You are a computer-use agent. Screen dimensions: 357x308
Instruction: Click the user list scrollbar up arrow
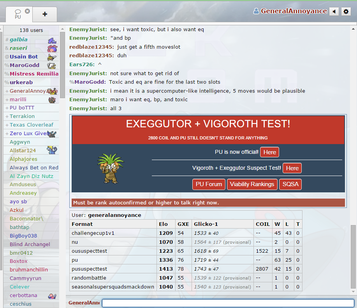[x=62, y=29]
